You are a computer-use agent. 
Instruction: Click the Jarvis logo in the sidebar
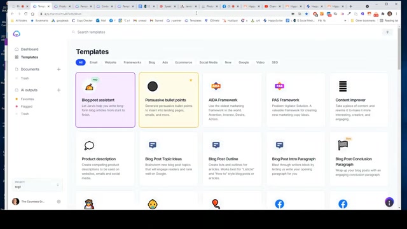click(17, 34)
